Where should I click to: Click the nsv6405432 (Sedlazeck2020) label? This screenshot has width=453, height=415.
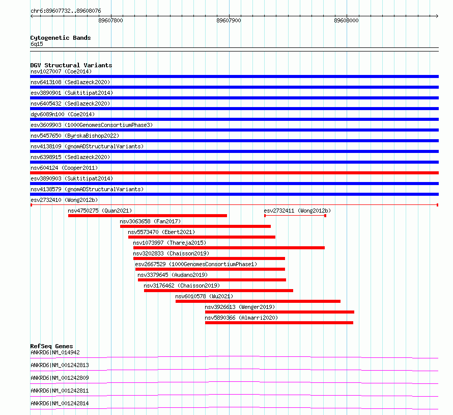pos(70,103)
